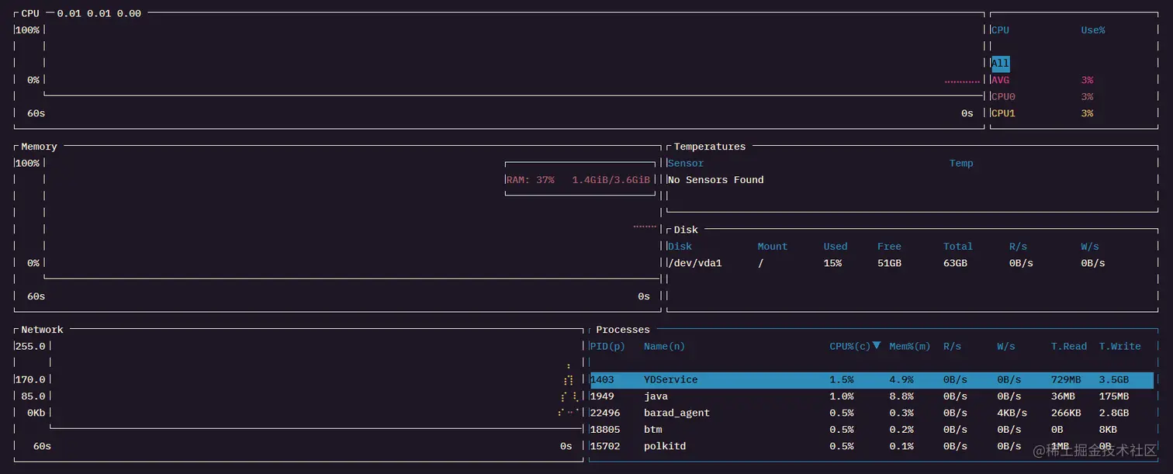Focus the Memory widget title
The width and height of the screenshot is (1173, 474).
[x=39, y=147]
